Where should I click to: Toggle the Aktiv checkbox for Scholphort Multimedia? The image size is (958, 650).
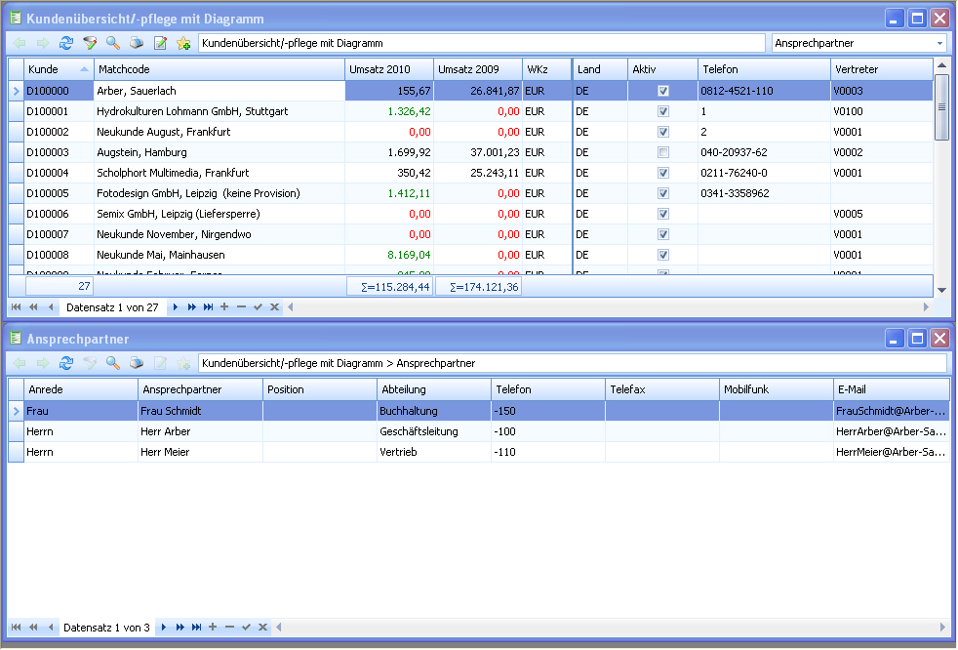tap(663, 173)
